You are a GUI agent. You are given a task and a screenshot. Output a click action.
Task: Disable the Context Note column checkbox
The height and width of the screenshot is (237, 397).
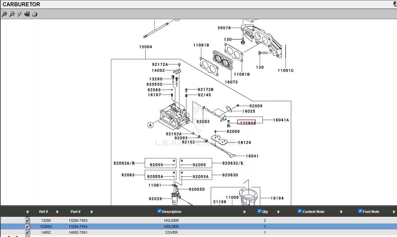click(300, 211)
